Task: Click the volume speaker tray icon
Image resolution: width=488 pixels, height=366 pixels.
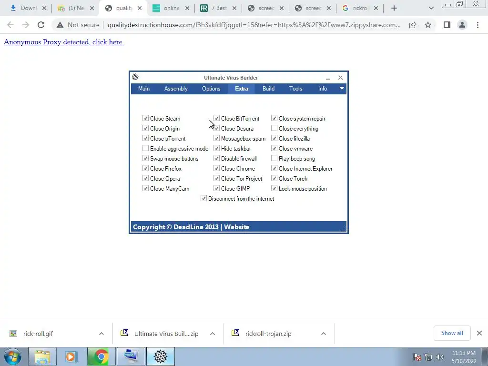Action: click(x=439, y=357)
